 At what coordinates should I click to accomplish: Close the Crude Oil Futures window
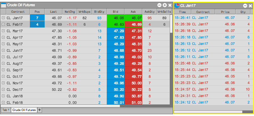click(170, 5)
